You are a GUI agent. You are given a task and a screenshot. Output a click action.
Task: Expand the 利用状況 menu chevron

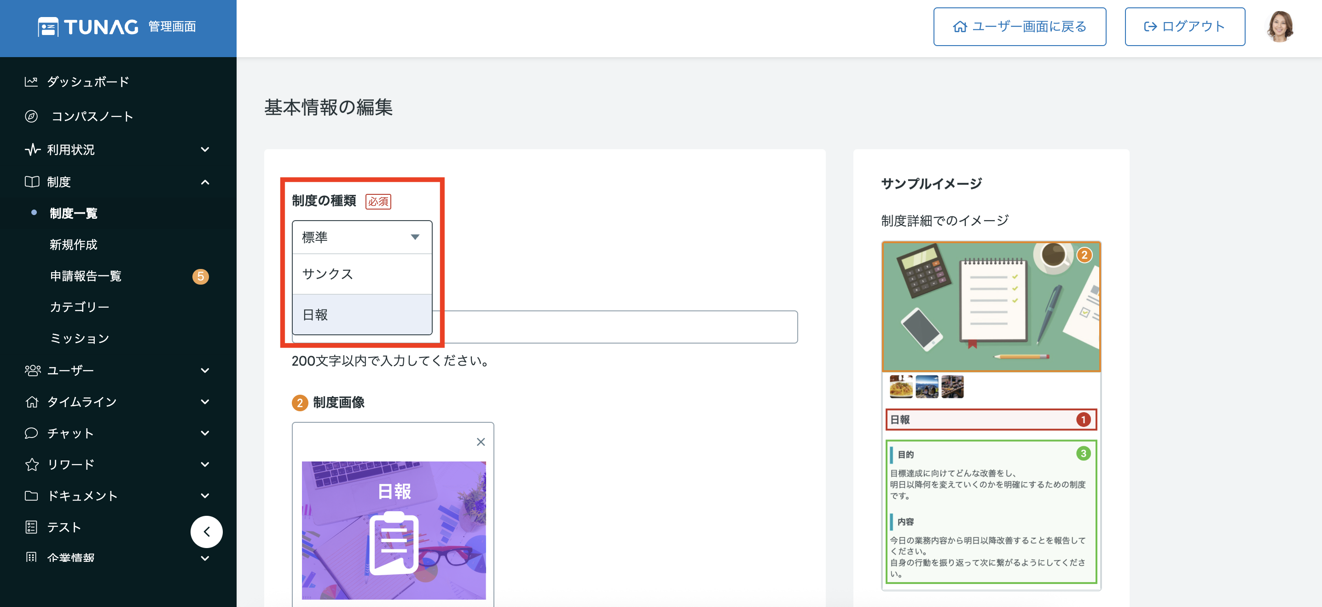click(205, 150)
